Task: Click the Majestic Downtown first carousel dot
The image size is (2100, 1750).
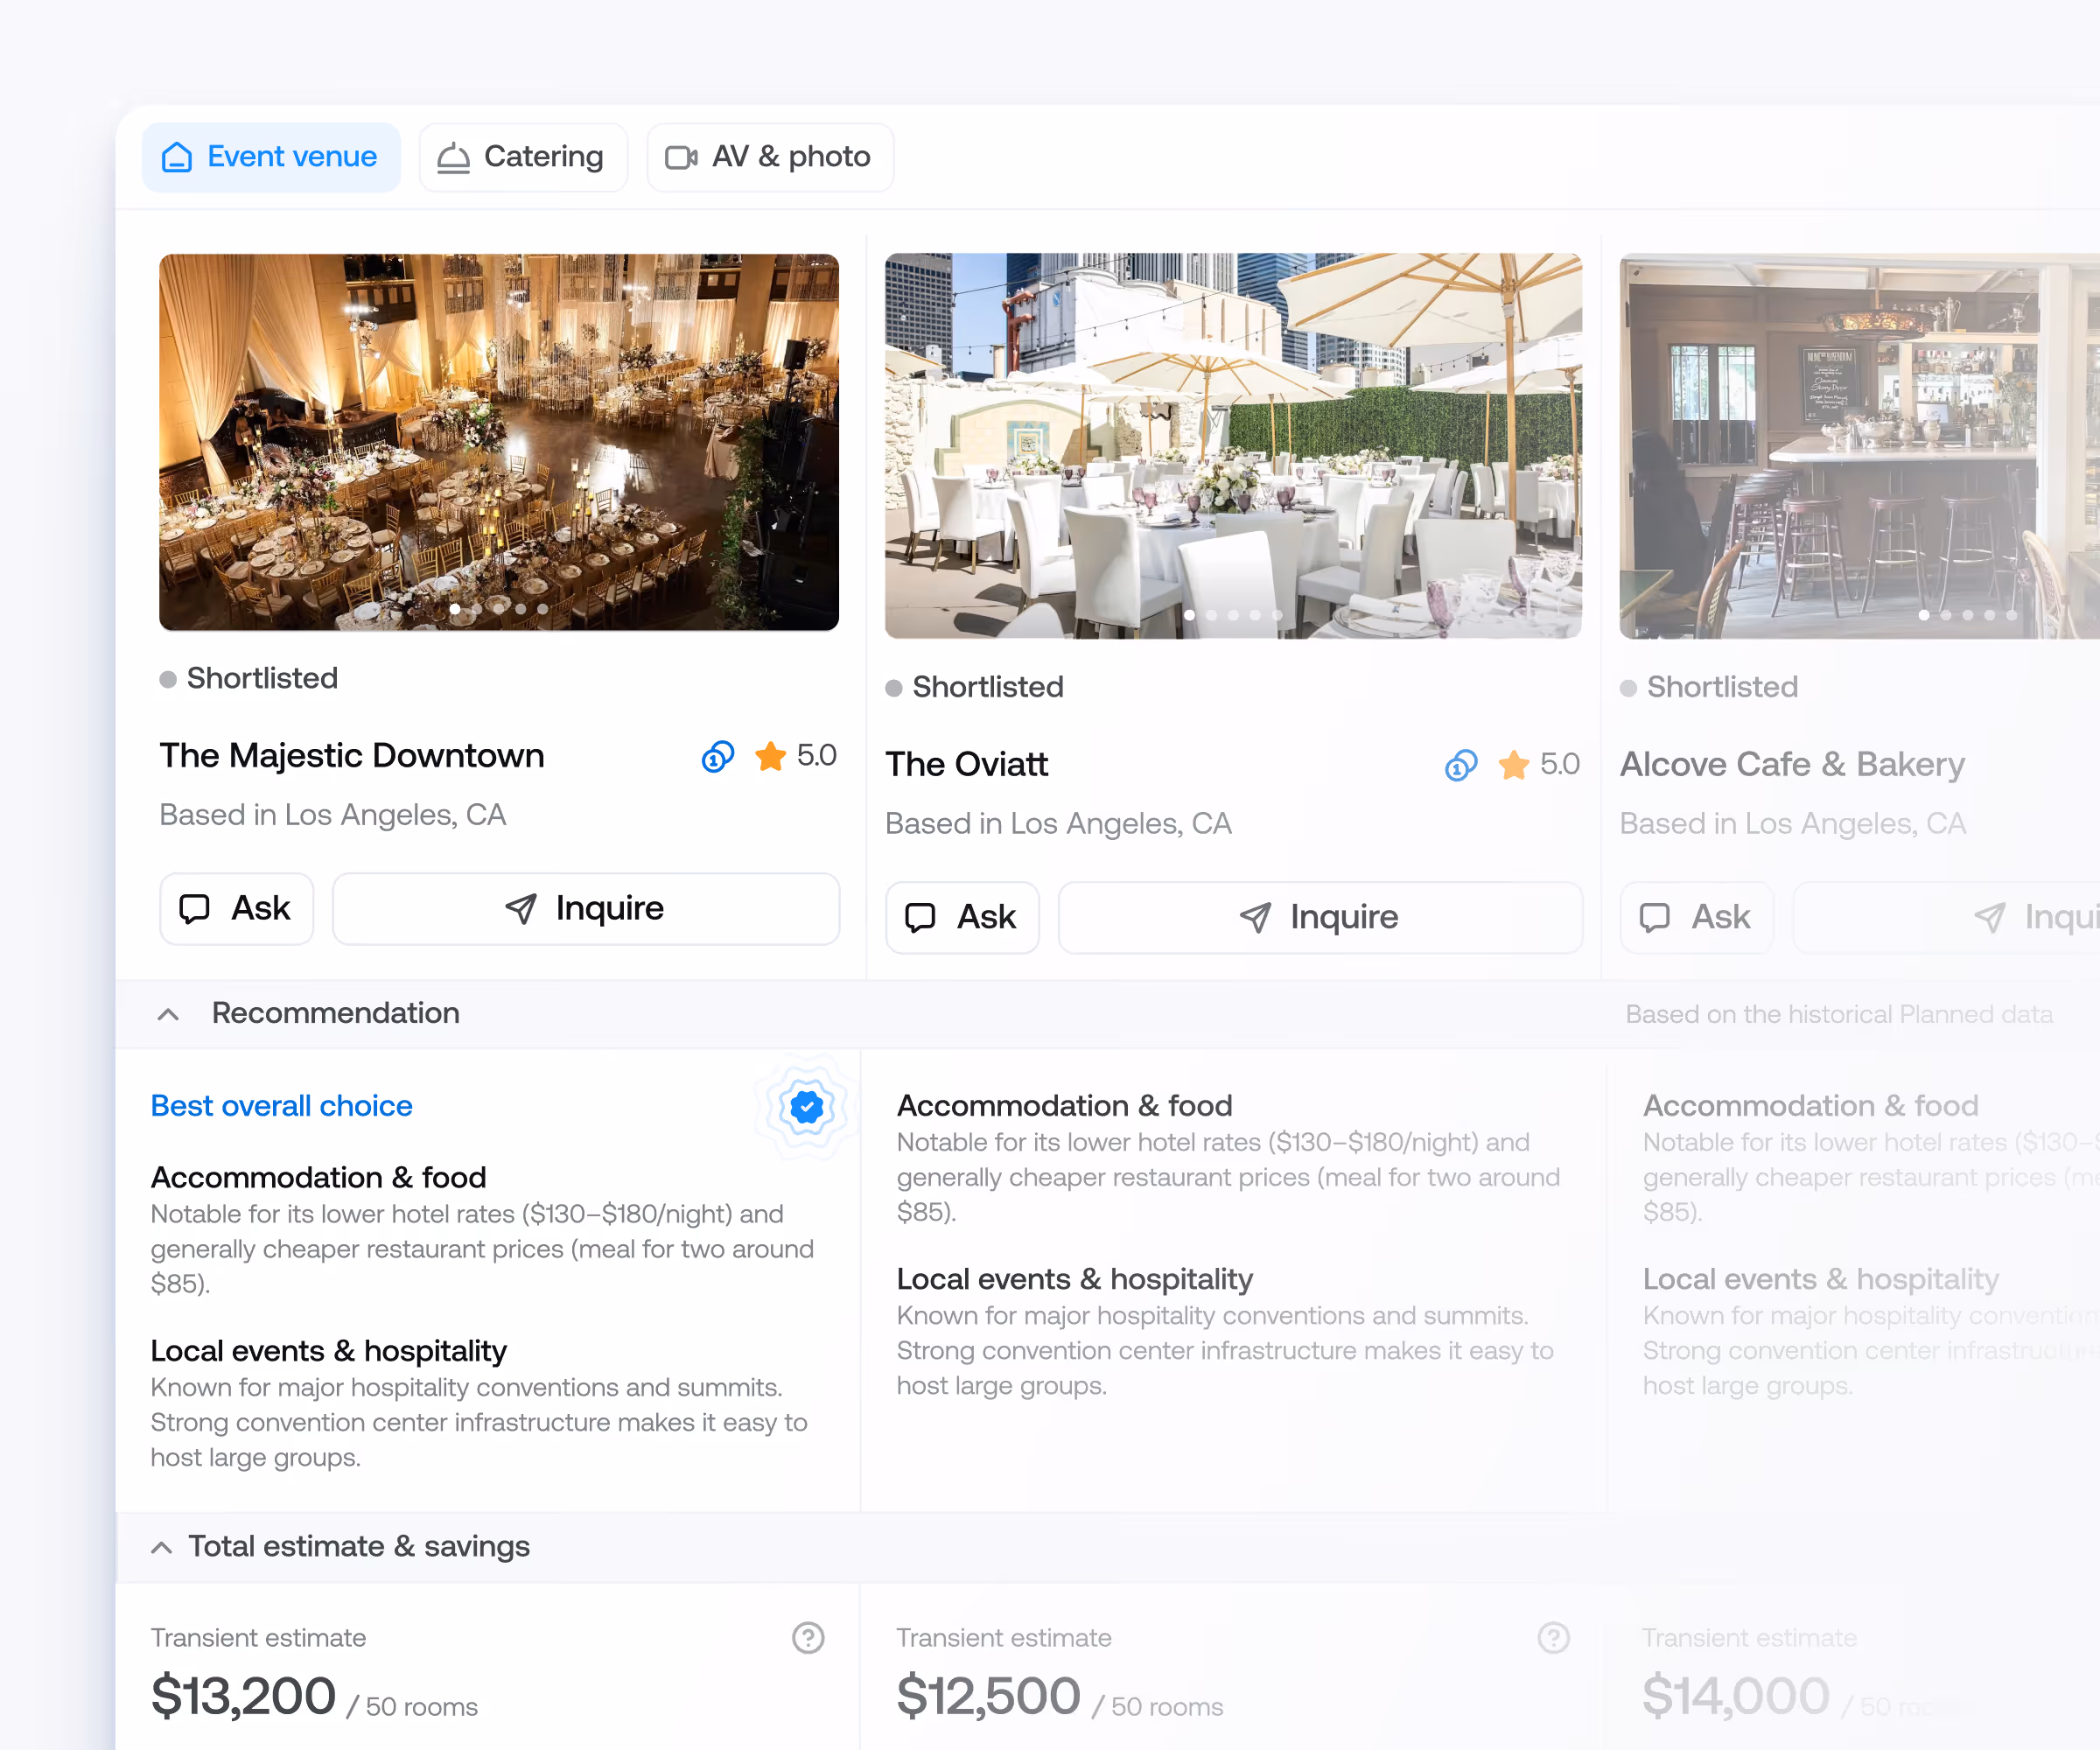Action: coord(455,609)
